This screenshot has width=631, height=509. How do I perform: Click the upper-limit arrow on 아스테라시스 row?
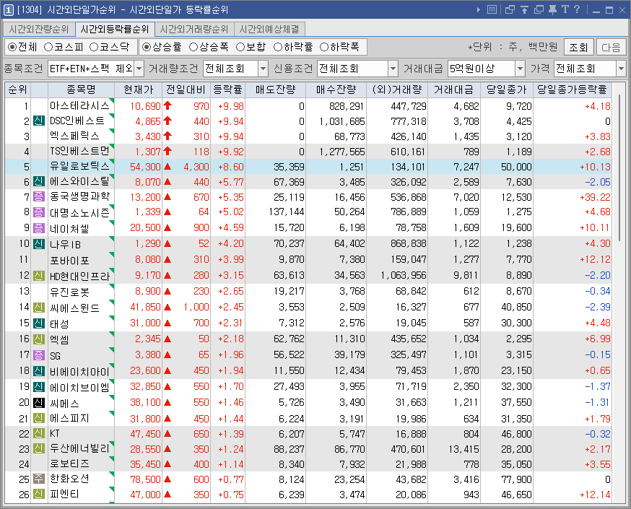167,106
